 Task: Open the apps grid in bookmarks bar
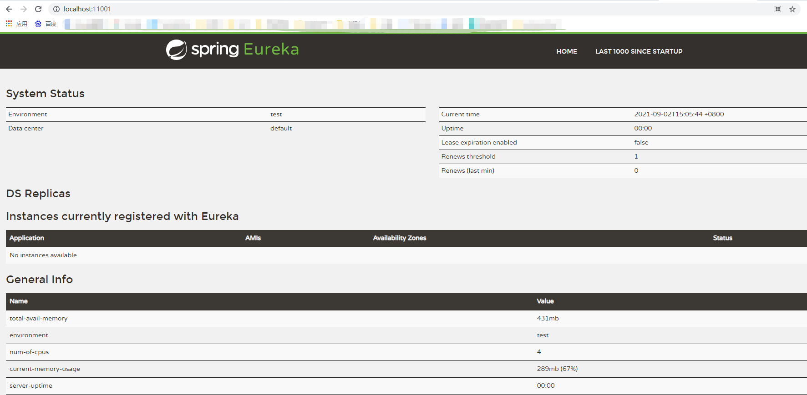coord(9,24)
